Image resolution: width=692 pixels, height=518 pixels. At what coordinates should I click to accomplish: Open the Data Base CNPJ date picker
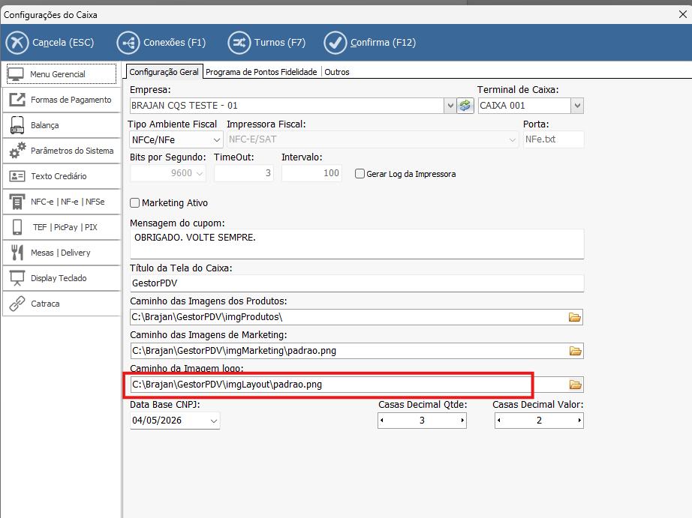[214, 421]
